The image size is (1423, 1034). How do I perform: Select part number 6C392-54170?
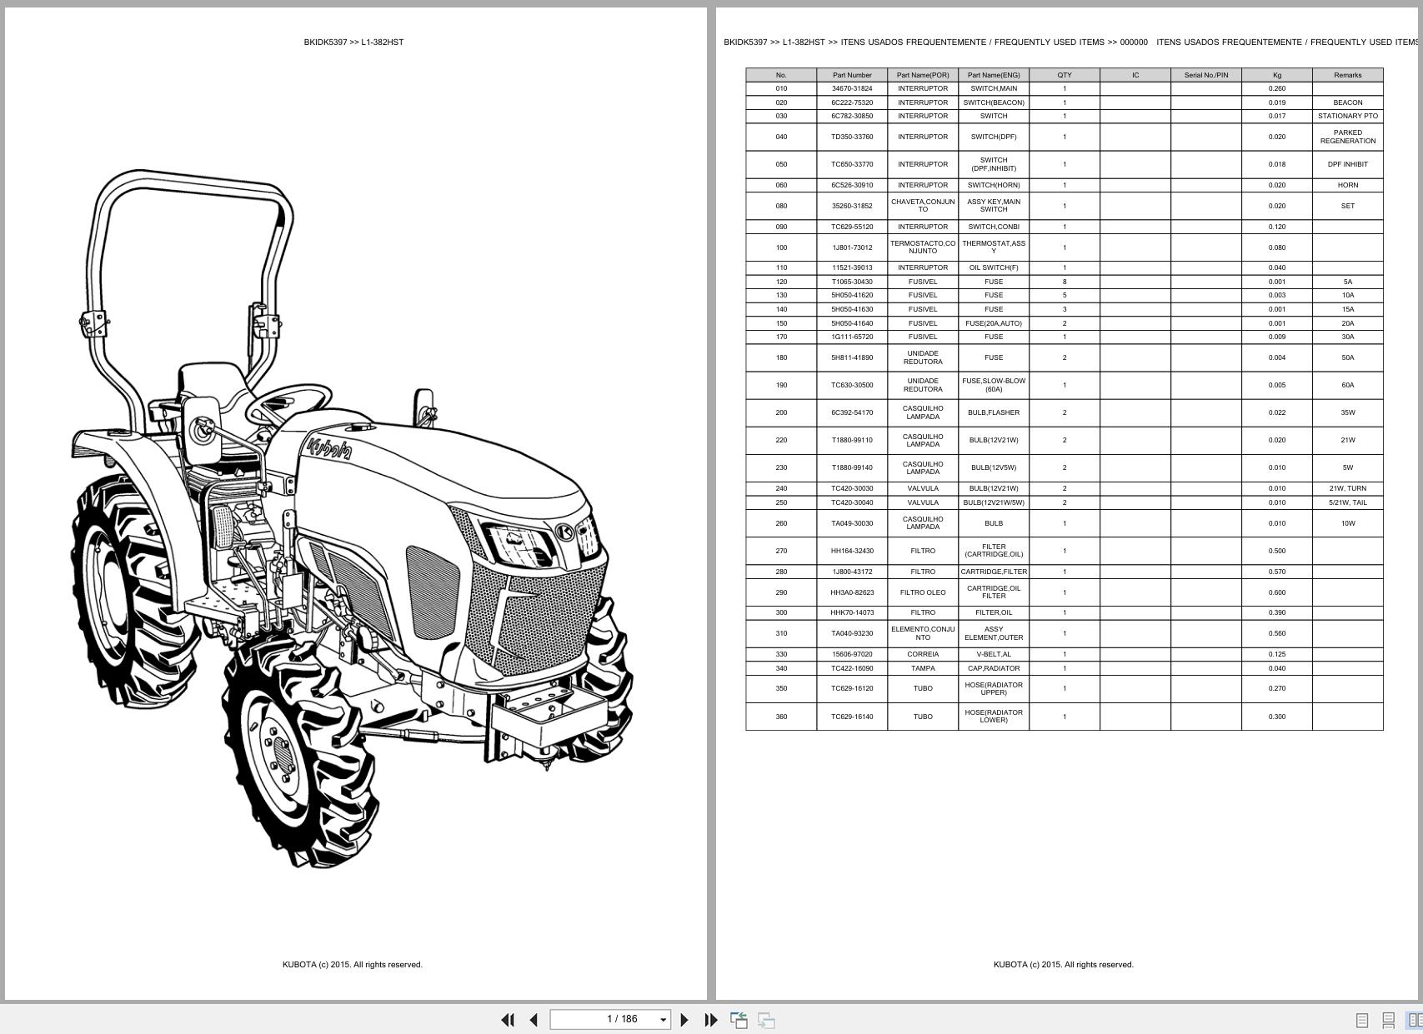coord(852,412)
